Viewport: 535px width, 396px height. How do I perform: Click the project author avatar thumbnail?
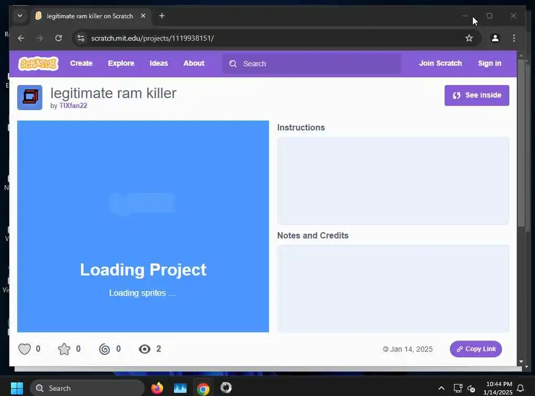pyautogui.click(x=30, y=98)
